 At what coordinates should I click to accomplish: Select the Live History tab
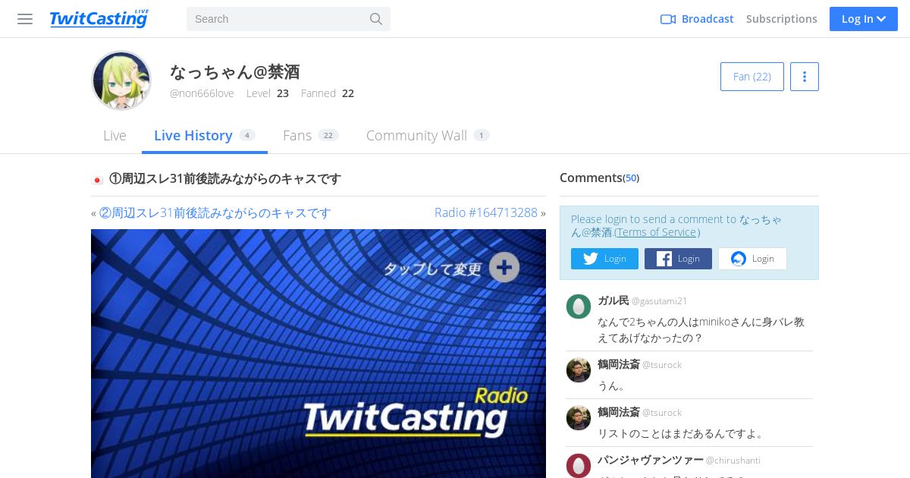coord(205,135)
